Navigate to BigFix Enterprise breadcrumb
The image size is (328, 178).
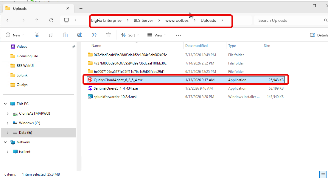pyautogui.click(x=106, y=20)
